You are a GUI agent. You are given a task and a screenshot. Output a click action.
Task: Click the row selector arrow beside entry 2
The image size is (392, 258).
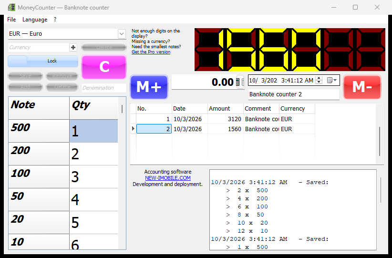133,129
